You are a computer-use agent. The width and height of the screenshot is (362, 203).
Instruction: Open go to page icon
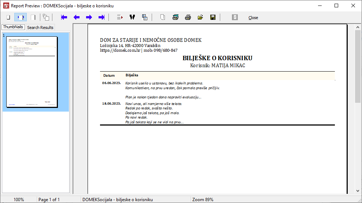[x=119, y=17]
